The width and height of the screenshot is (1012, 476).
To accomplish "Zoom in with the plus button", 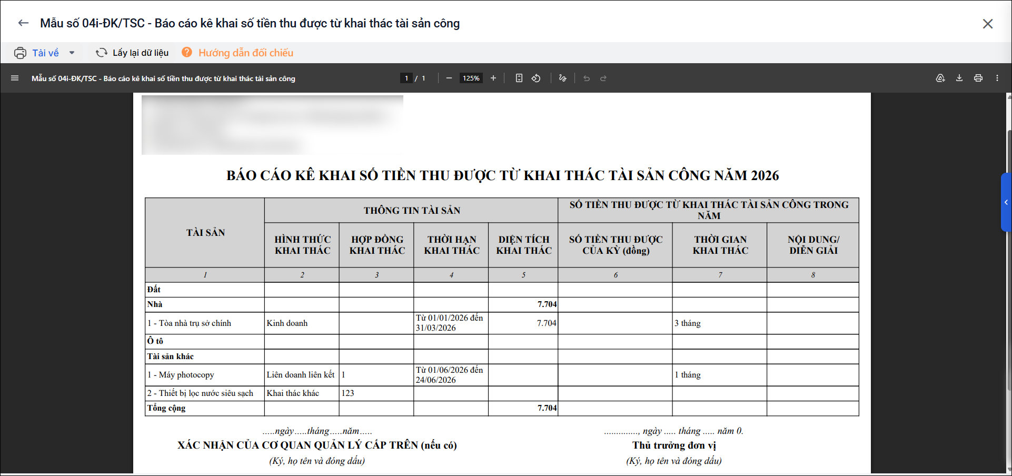I will coord(493,78).
